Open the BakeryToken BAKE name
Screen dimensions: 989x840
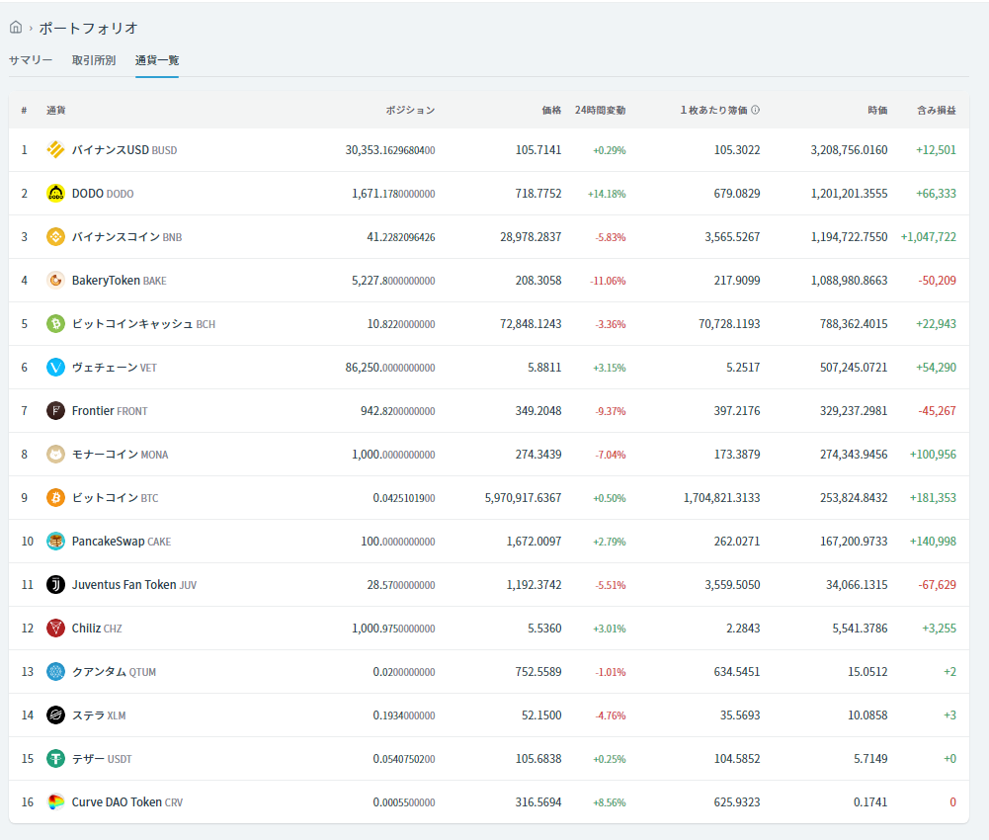point(120,281)
